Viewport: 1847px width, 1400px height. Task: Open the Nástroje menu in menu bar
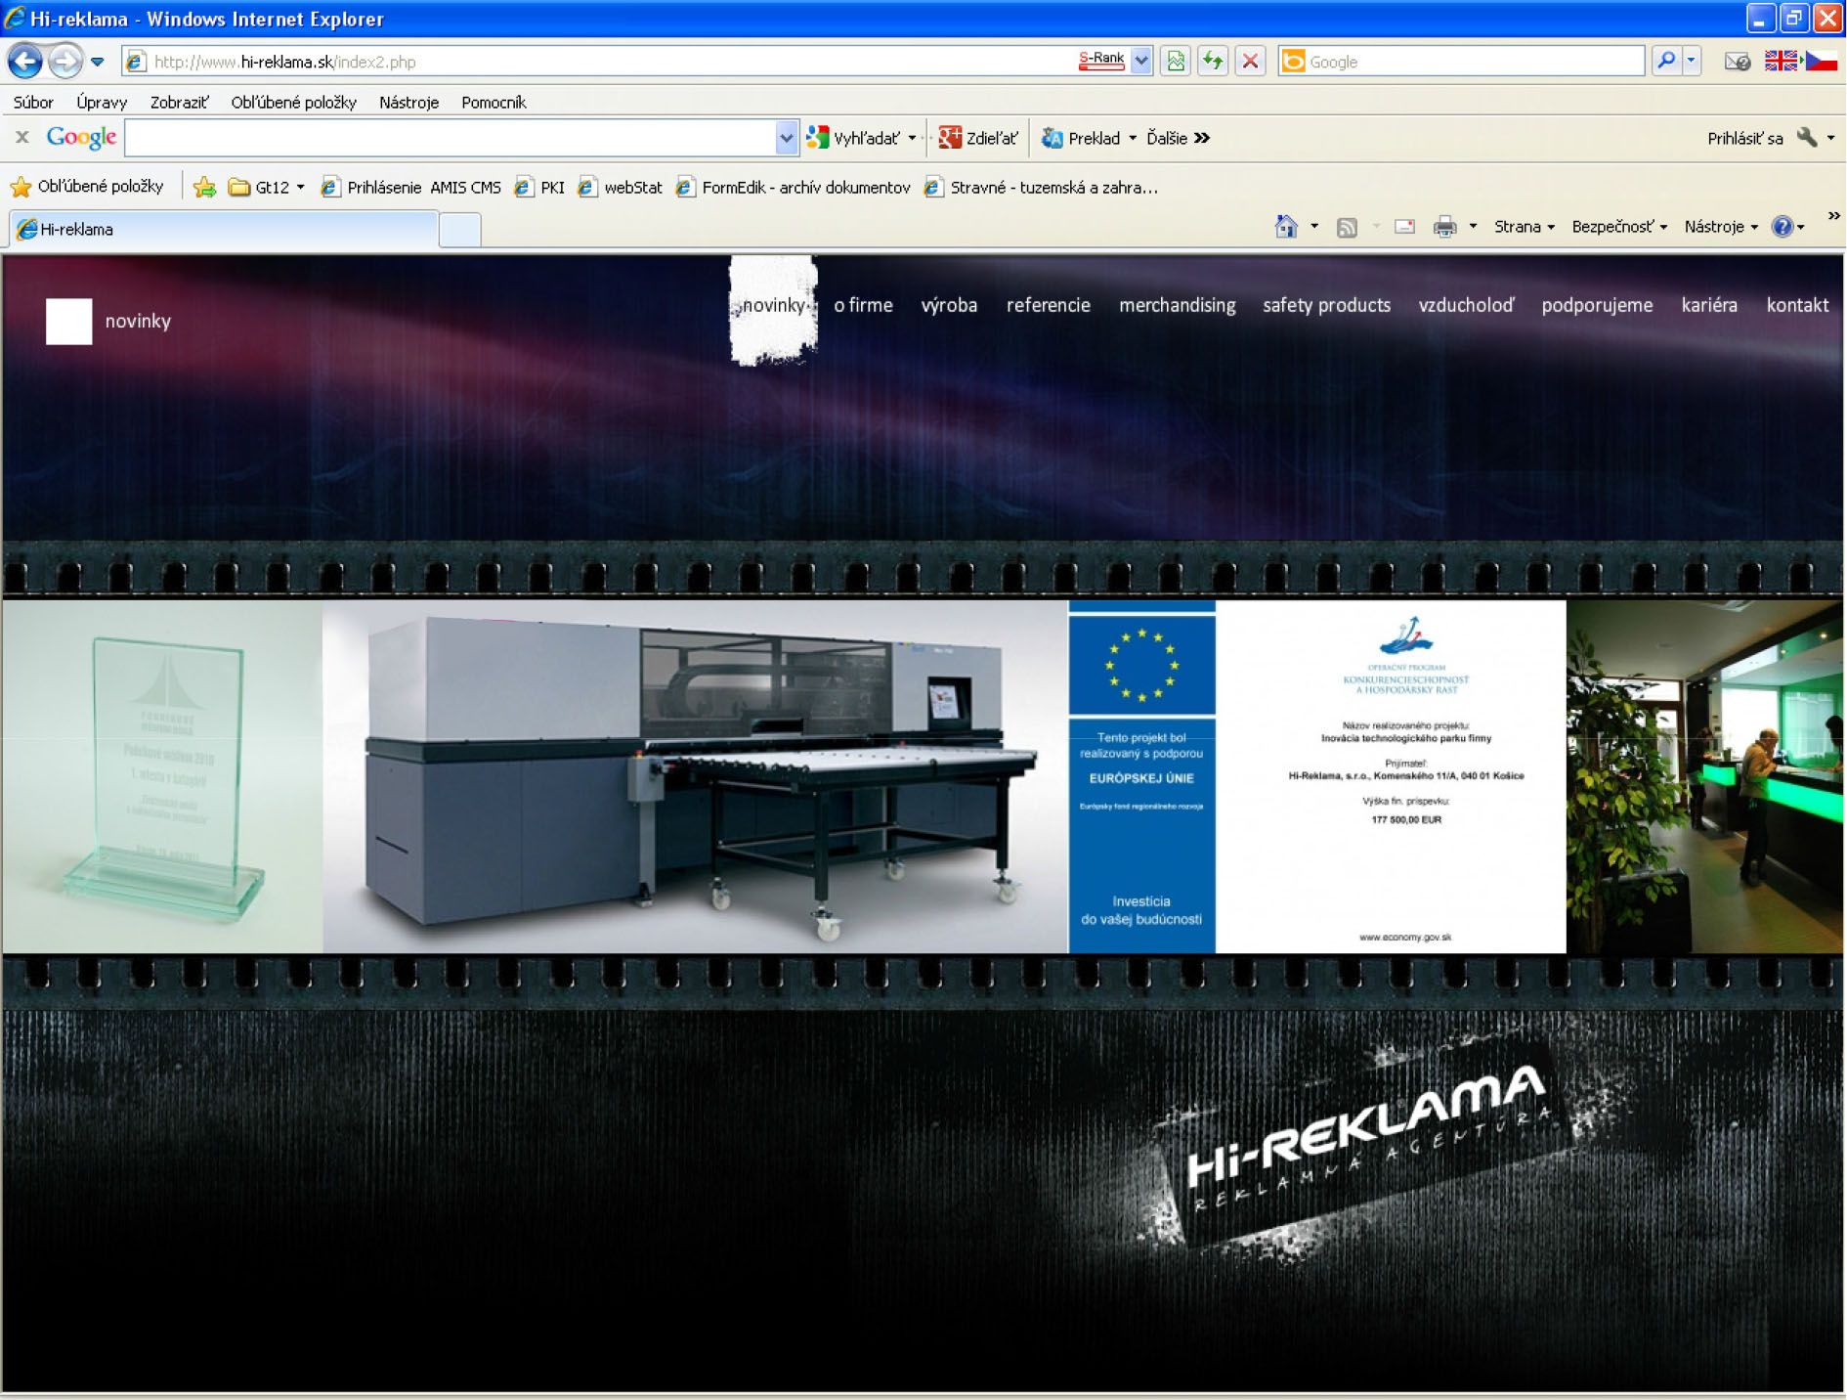[x=408, y=102]
